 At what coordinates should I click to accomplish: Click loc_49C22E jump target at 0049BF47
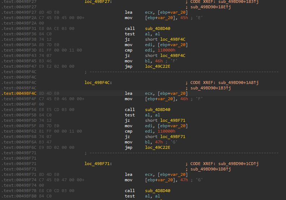(x=158, y=66)
